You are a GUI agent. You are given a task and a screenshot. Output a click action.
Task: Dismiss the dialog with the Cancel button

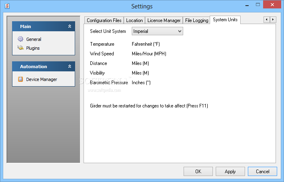[262, 171]
